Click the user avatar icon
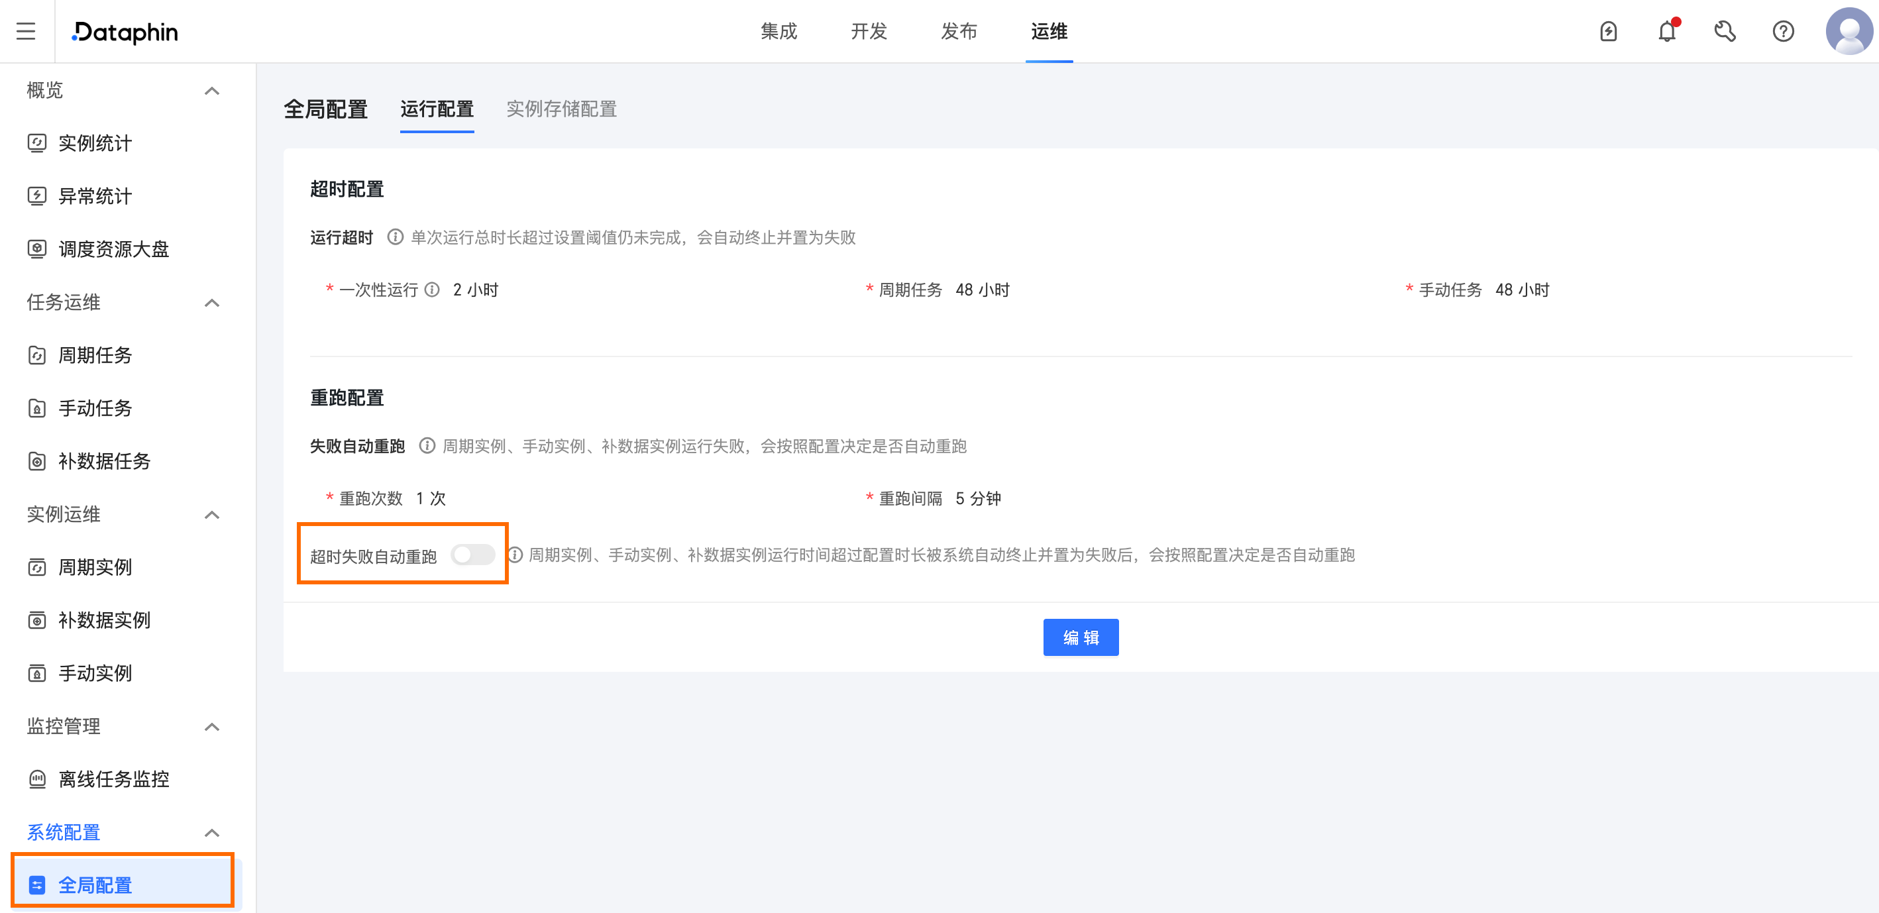 pyautogui.click(x=1849, y=31)
